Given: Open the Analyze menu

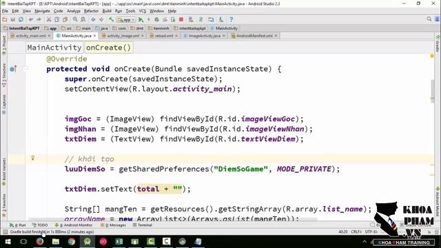Looking at the screenshot, I should pos(74,11).
